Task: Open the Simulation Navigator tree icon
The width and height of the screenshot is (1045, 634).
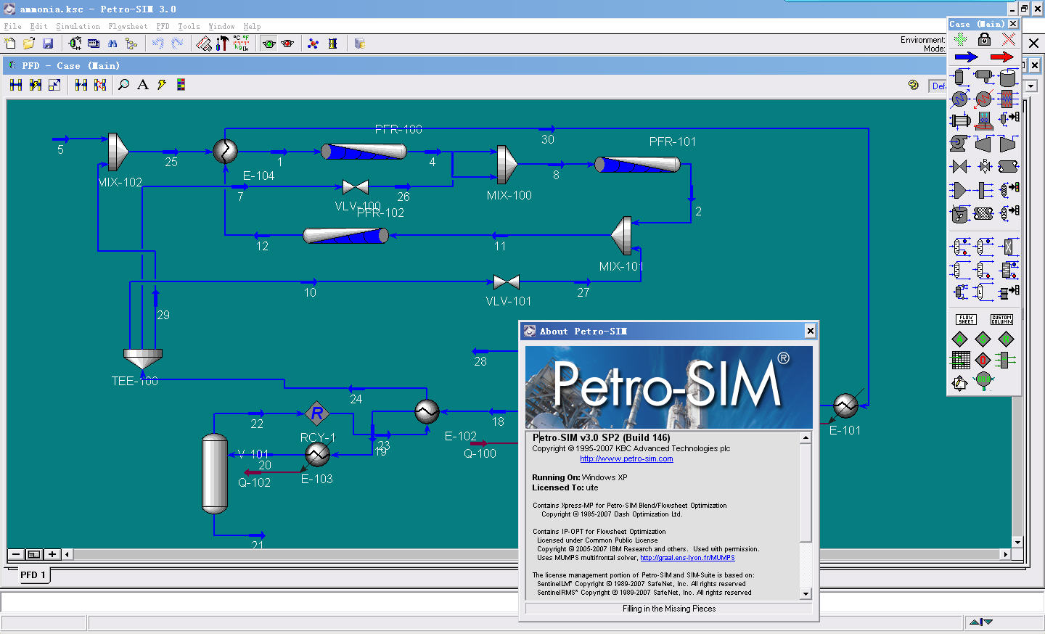Action: tap(131, 44)
